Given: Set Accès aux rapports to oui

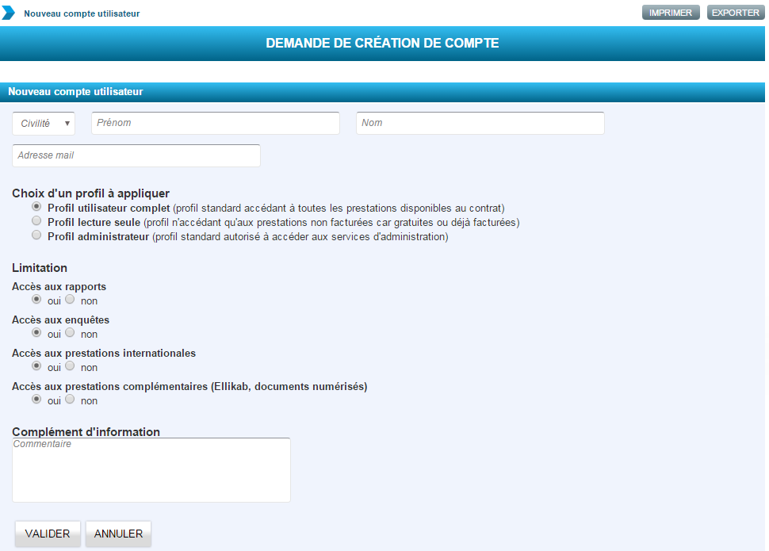Looking at the screenshot, I should click(36, 300).
